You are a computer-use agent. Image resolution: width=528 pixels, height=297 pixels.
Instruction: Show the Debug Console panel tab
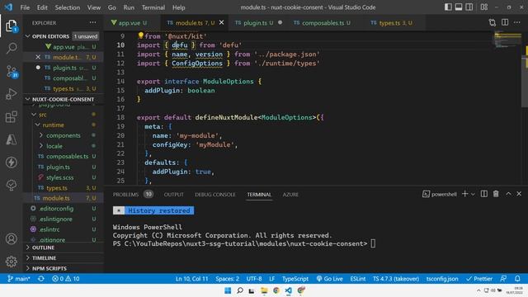click(214, 195)
